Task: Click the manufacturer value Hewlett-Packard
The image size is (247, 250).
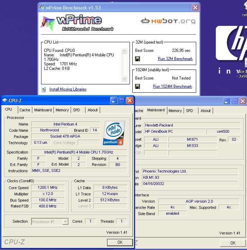Action: point(192,125)
